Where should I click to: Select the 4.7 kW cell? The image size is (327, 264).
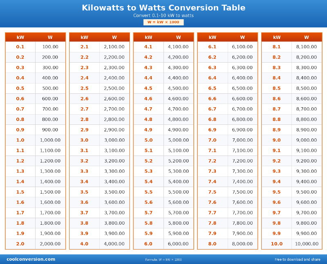tap(148, 109)
